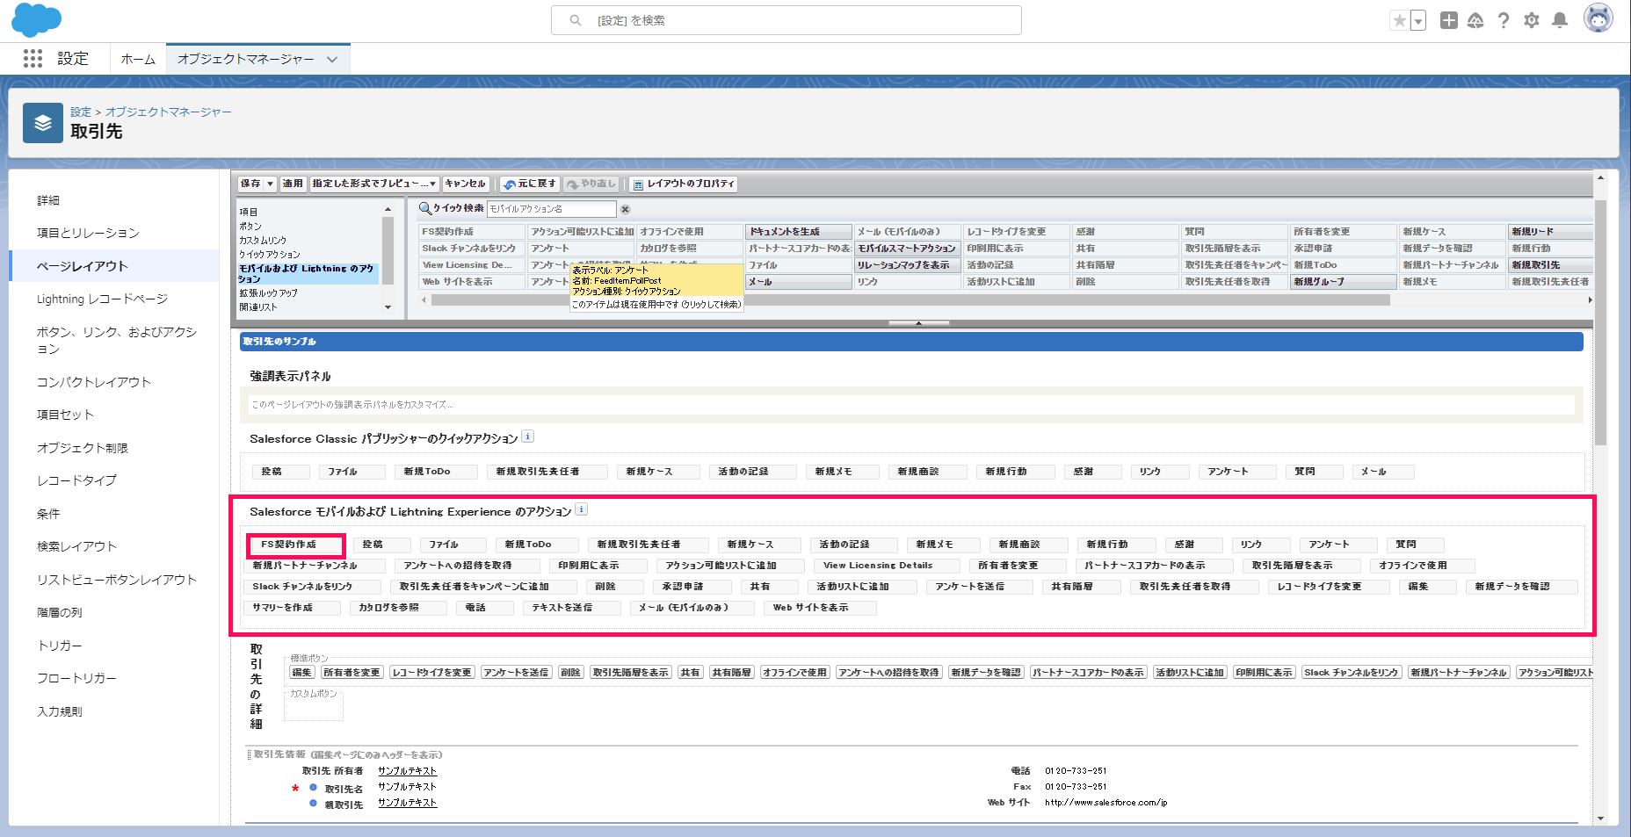
Task: Click the オブジェクトマネージャー breadcrumb link
Action: 169,112
